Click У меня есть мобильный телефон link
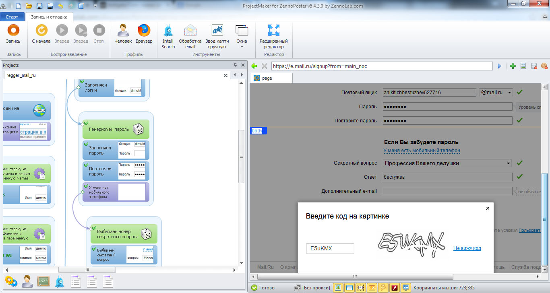 (x=422, y=151)
